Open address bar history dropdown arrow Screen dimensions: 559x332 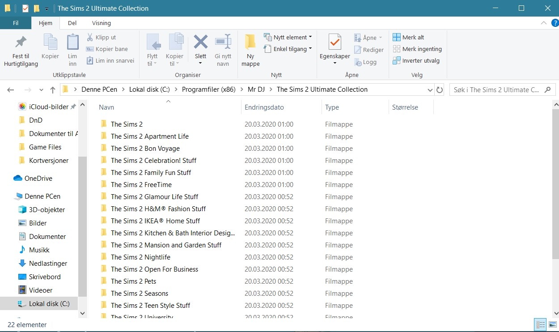[430, 90]
